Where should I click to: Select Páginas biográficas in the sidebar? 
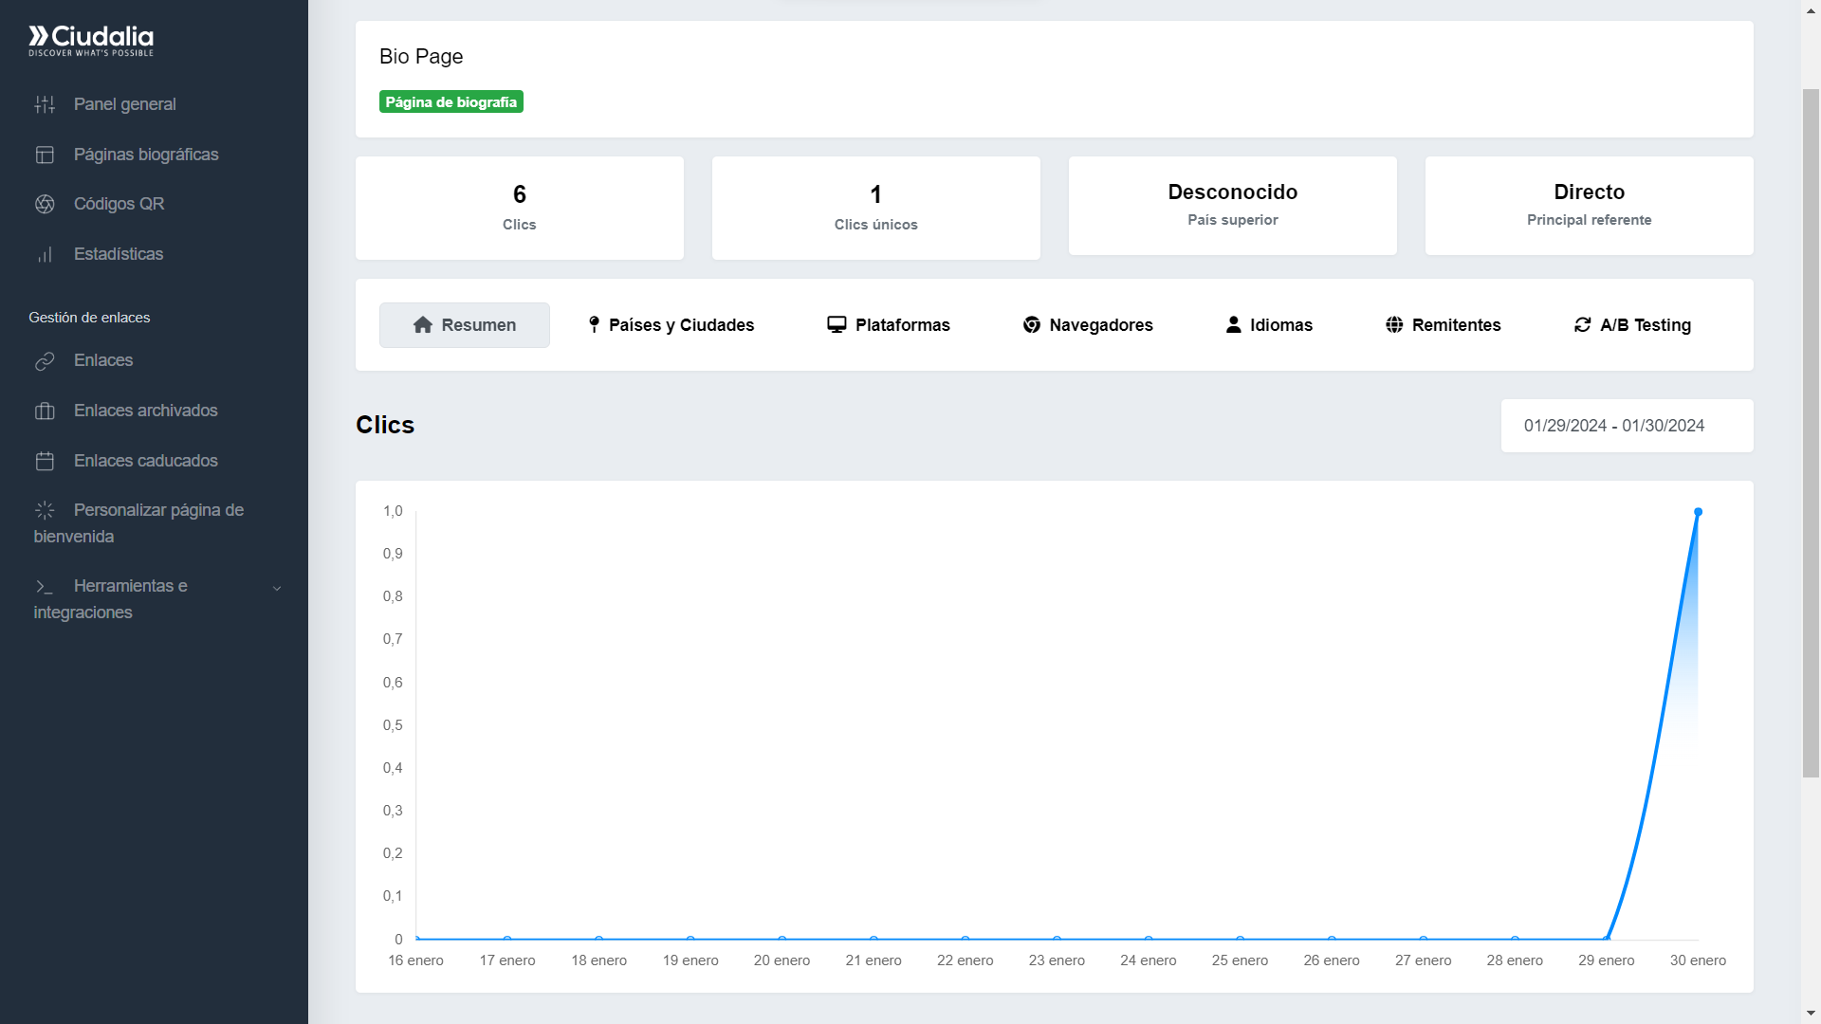coord(147,155)
